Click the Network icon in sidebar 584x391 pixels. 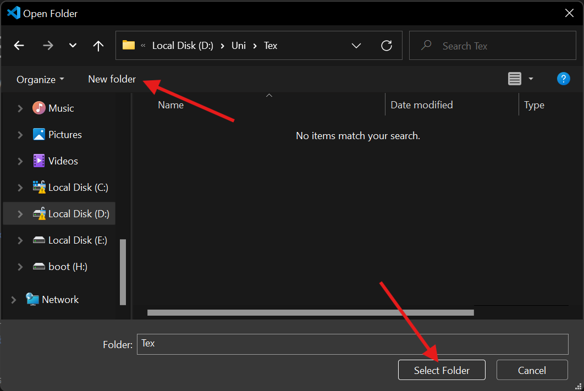pos(32,299)
